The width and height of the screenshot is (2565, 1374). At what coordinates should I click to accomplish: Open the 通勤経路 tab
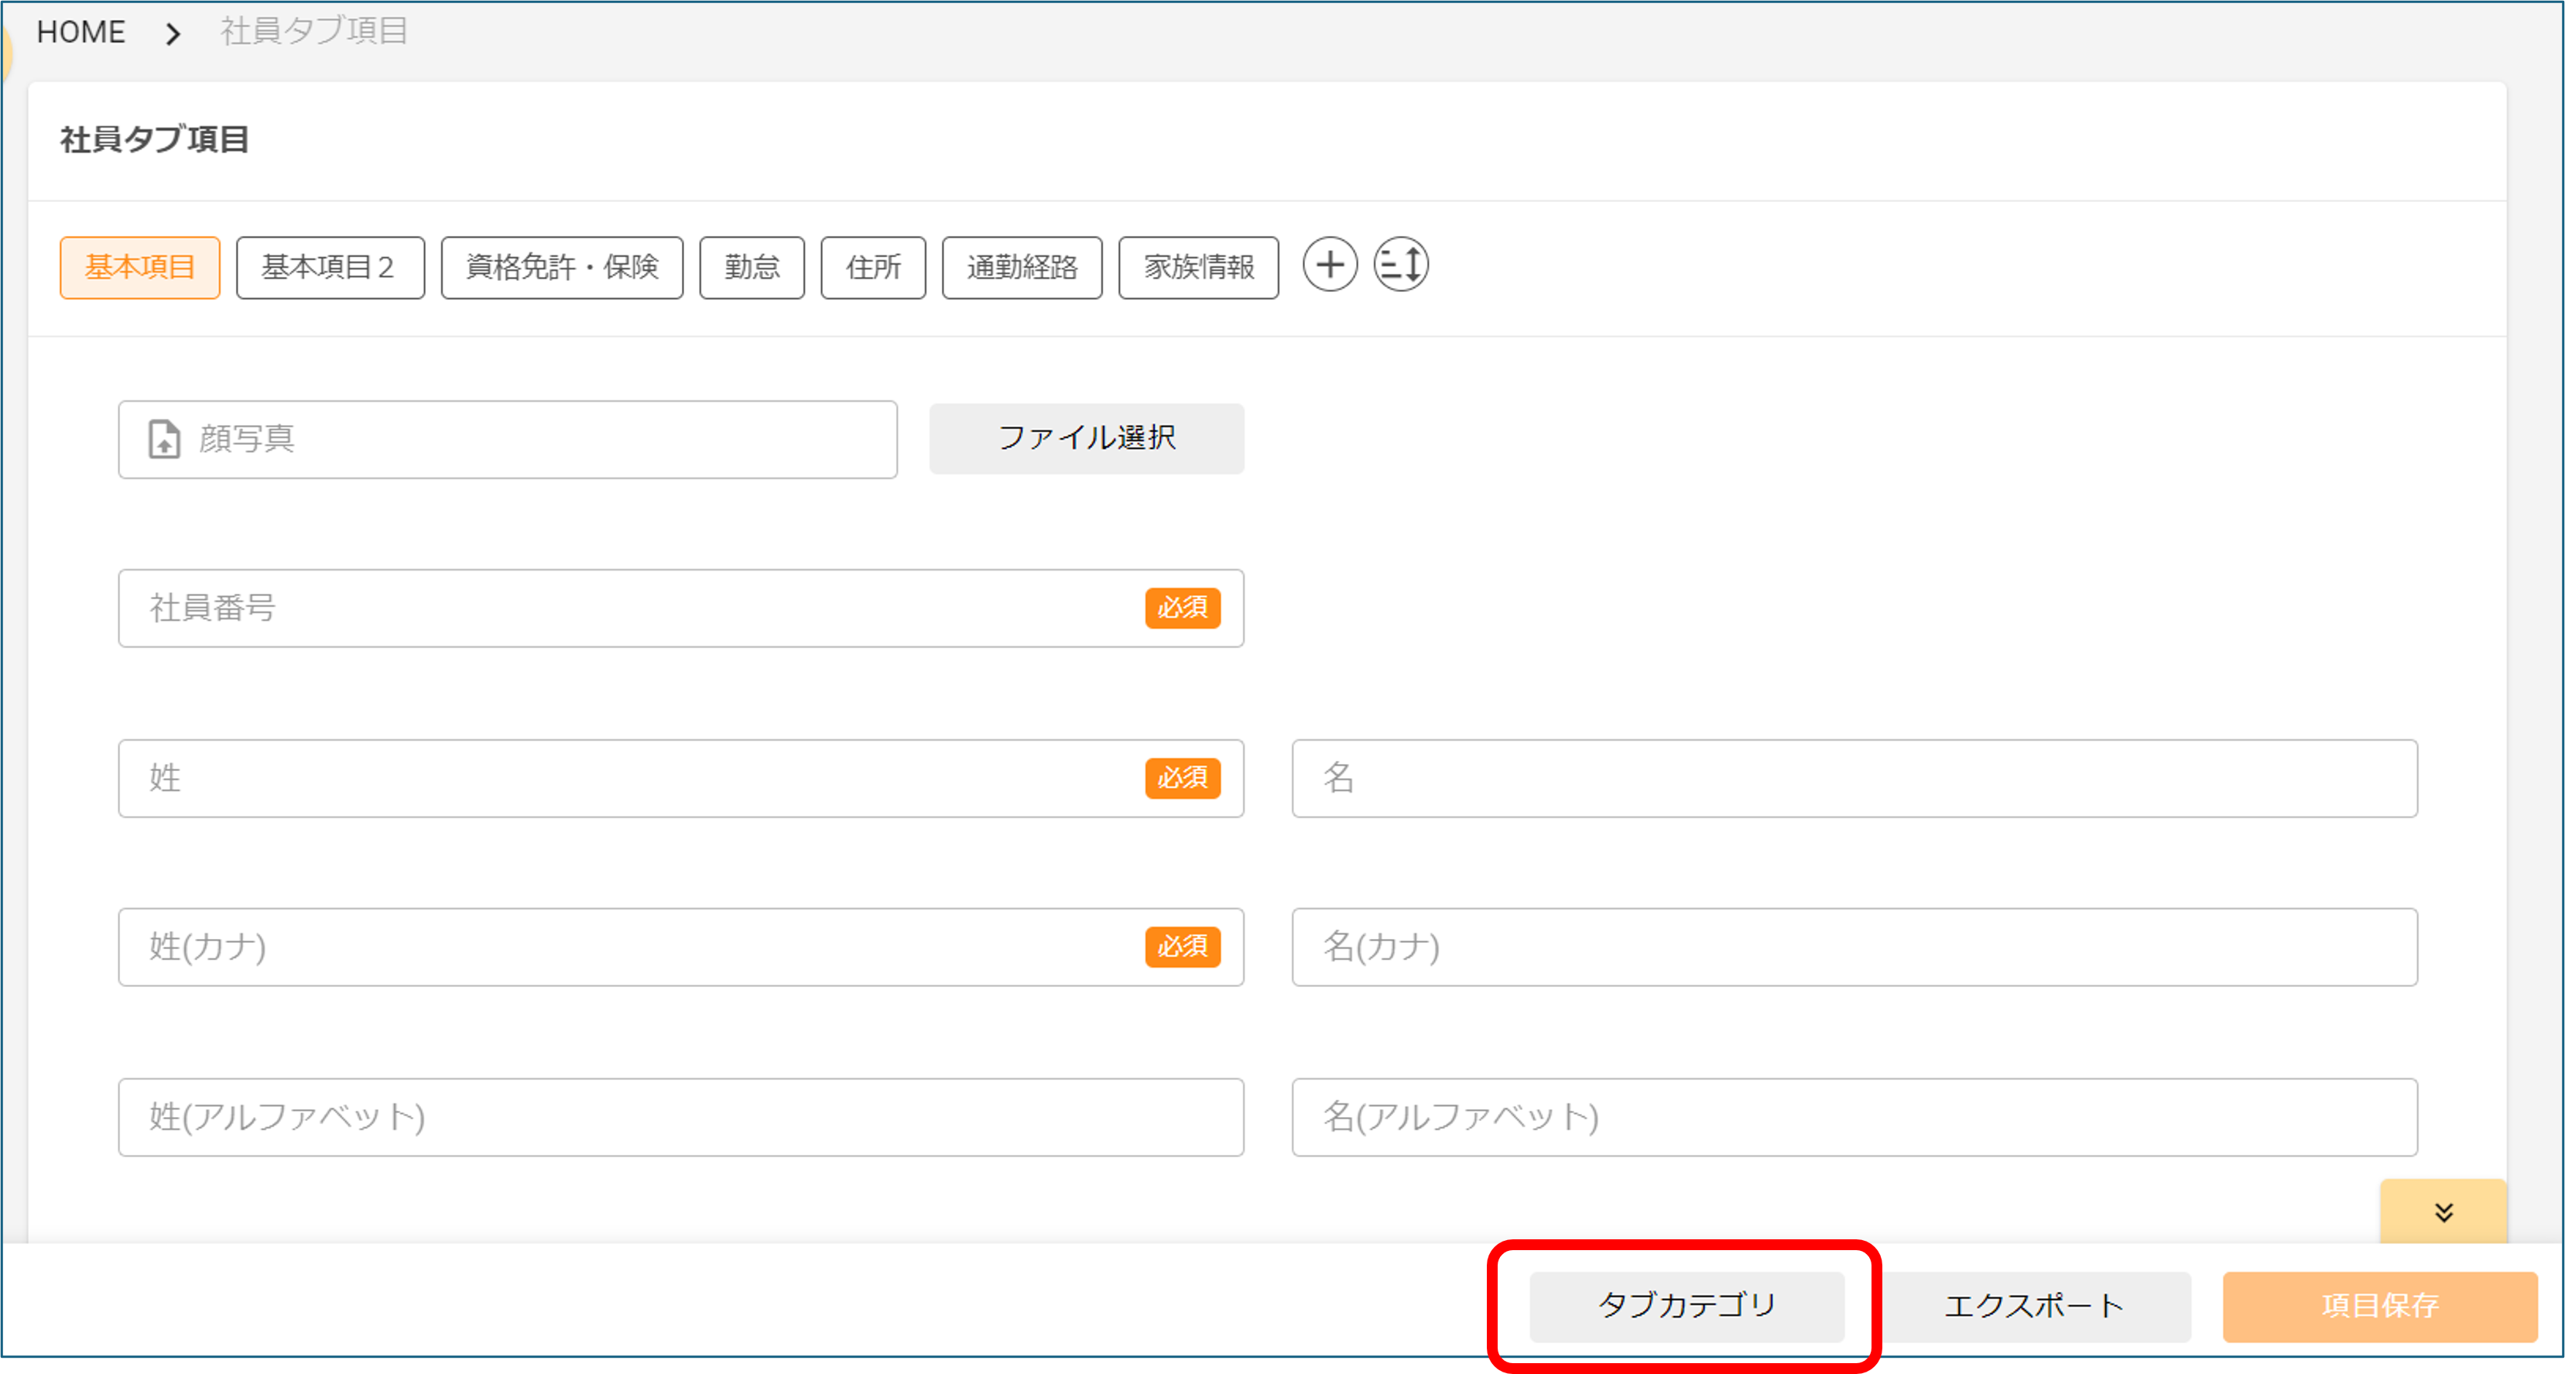tap(1022, 267)
